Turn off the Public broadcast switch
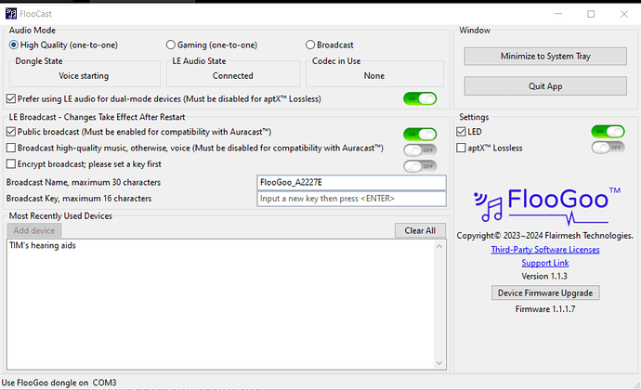641x390 pixels. [420, 134]
